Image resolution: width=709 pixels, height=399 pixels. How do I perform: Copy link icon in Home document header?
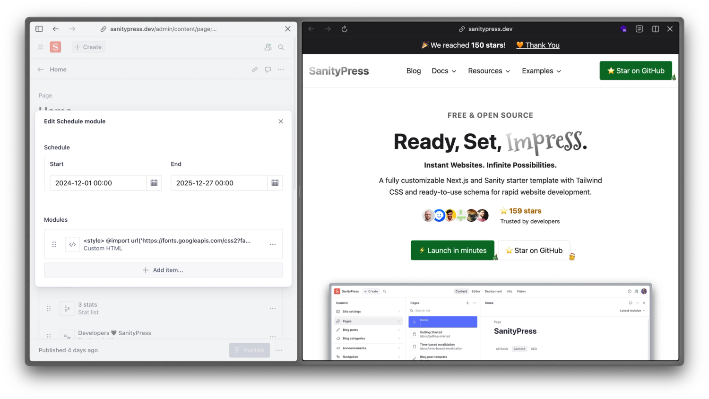tap(255, 69)
